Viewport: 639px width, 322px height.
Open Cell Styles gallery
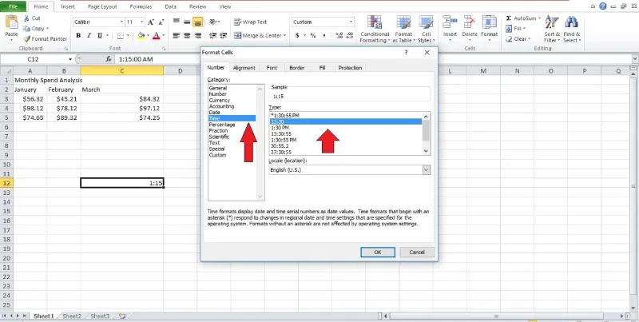427,30
